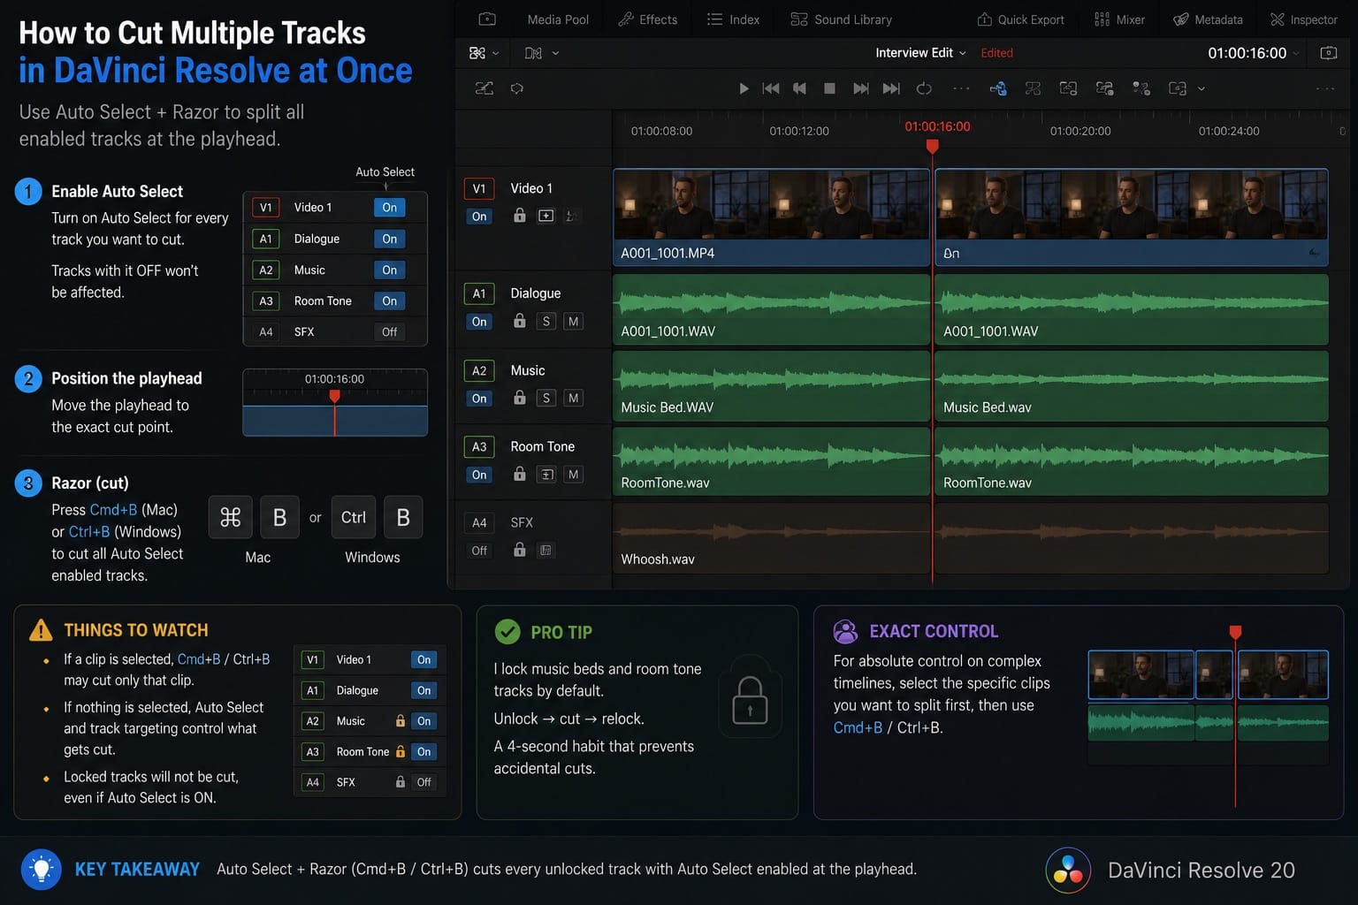This screenshot has height=905, width=1358.
Task: Open the Interview Edit timeline name dropdown
Action: pos(920,53)
